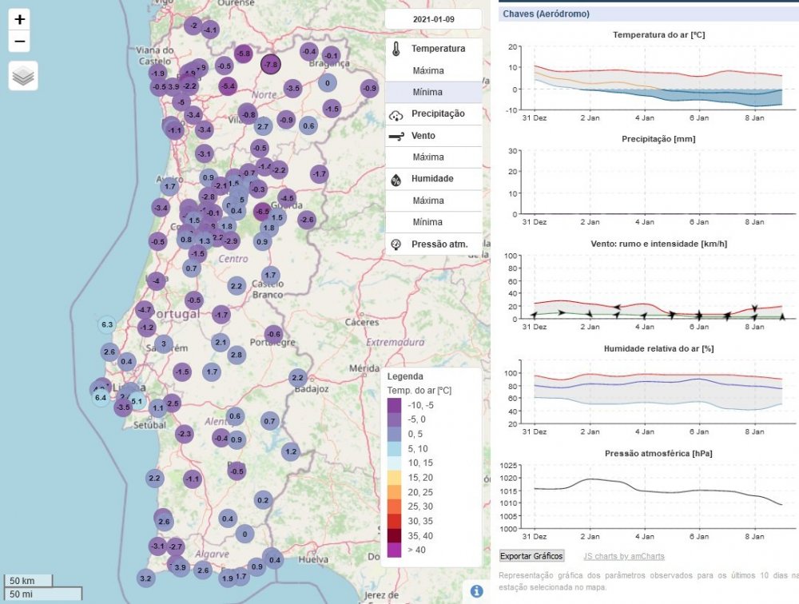Select the Pressão atm. gauge icon
This screenshot has height=604, width=799.
[x=396, y=244]
